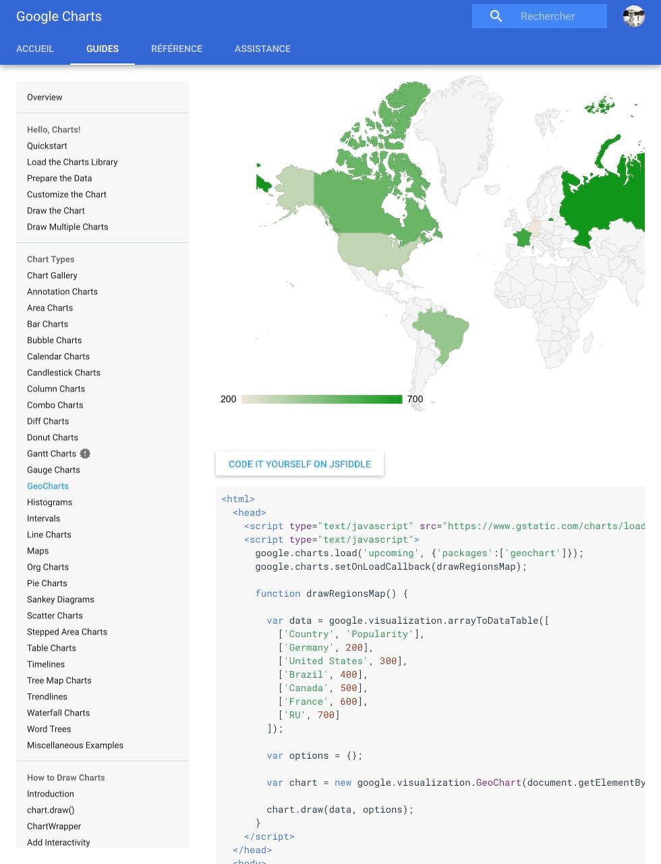Click the search magnifier icon
661x864 pixels.
496,16
